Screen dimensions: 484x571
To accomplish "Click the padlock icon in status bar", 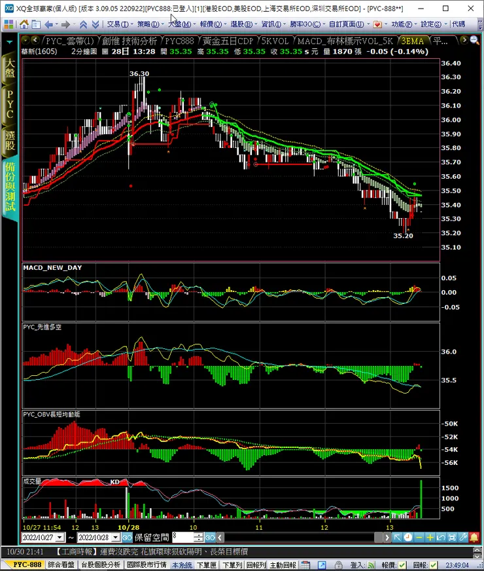I will pos(339,565).
